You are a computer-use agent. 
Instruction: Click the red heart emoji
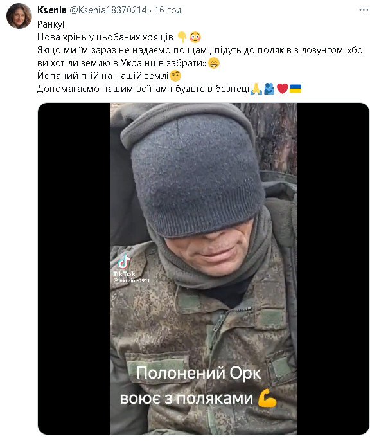tap(283, 89)
